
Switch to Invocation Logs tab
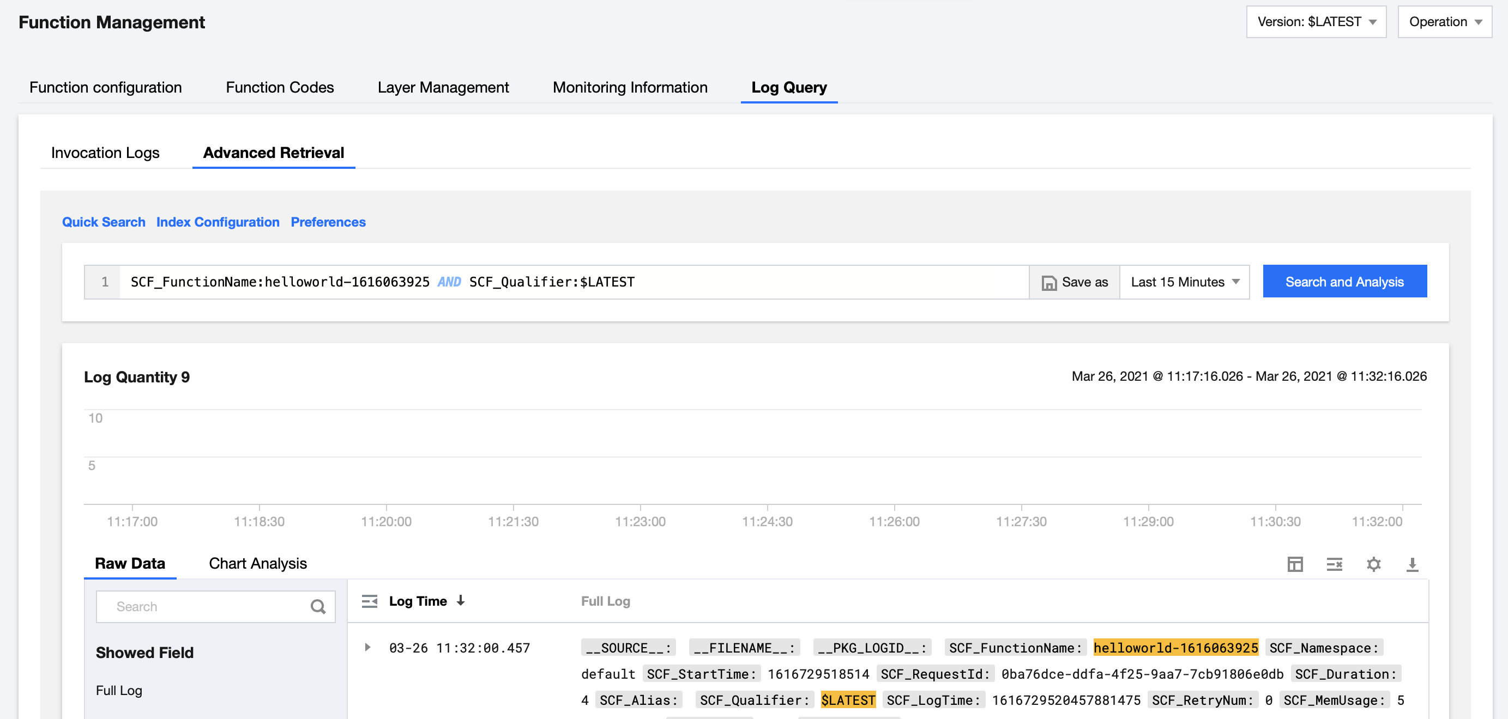tap(105, 153)
